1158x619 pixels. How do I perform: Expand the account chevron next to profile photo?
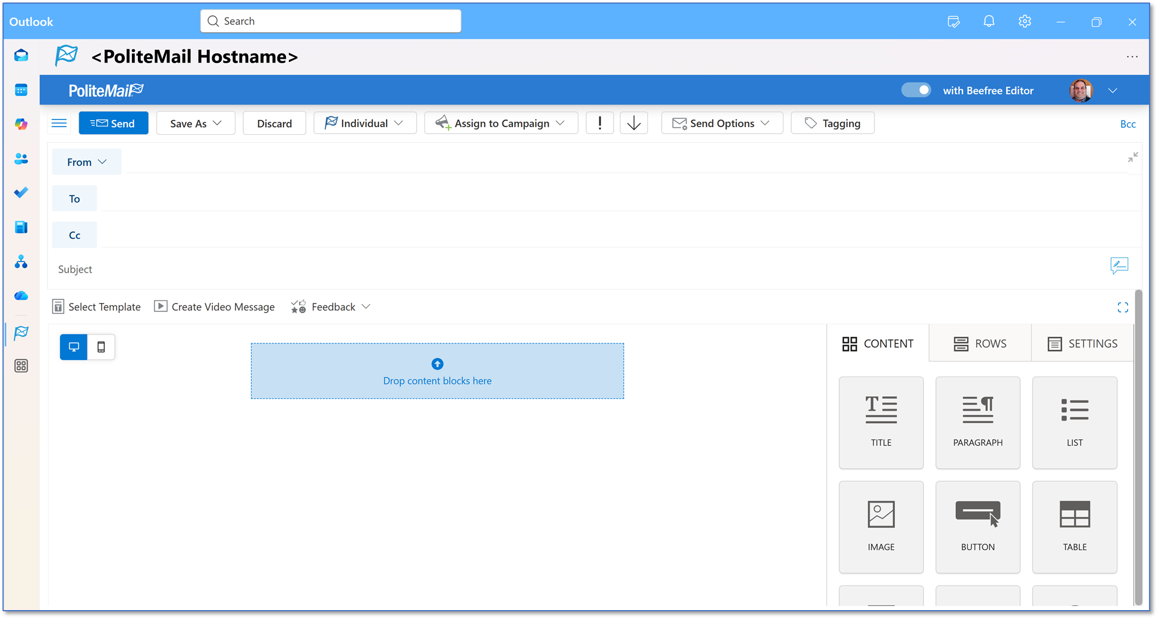(x=1113, y=90)
